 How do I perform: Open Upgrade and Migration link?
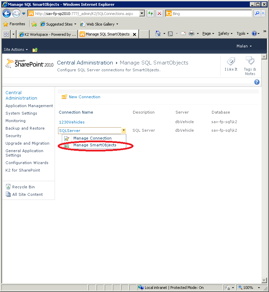coord(27,143)
